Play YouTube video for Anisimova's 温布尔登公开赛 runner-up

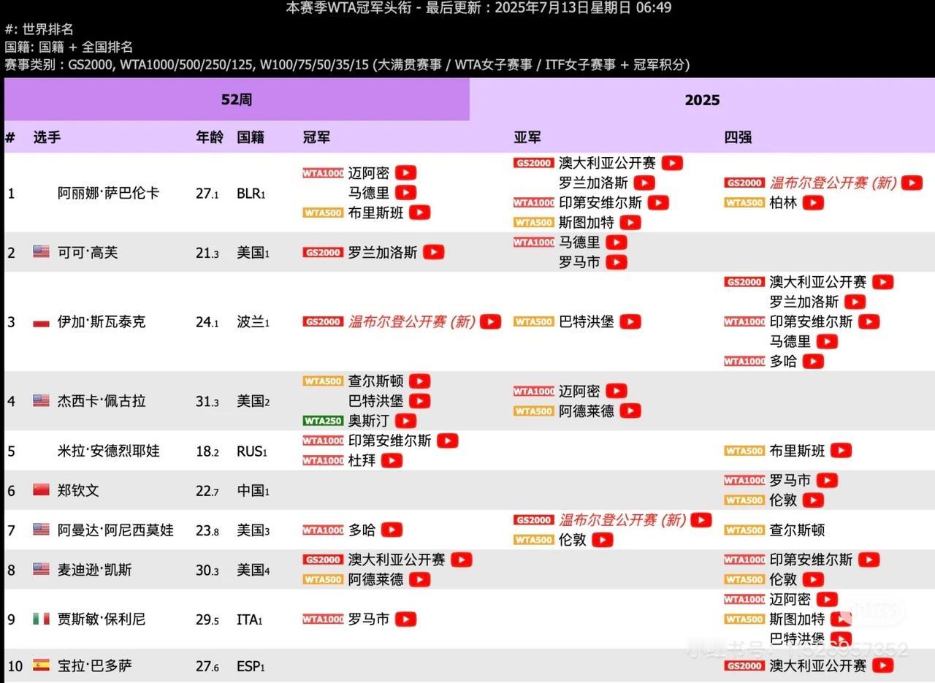701,520
